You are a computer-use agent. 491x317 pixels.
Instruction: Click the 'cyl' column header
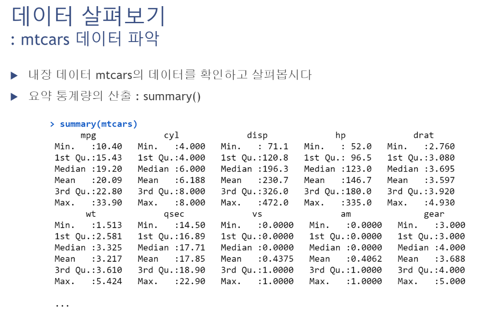pyautogui.click(x=171, y=136)
